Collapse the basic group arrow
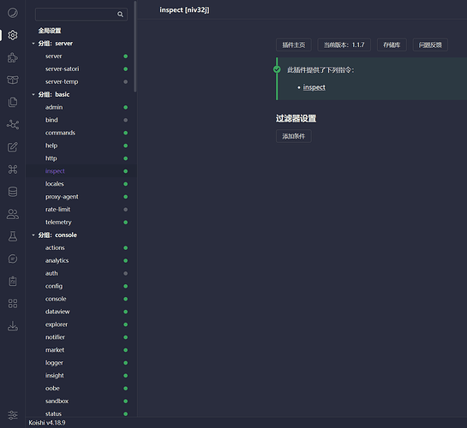This screenshot has width=467, height=428. (33, 94)
